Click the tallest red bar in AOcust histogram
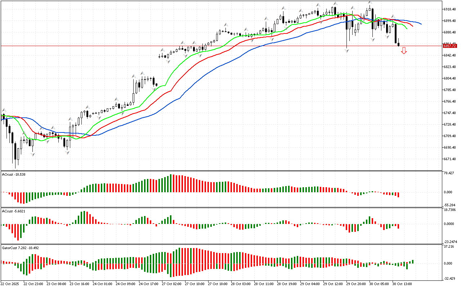This screenshot has width=461, height=288. 171,183
